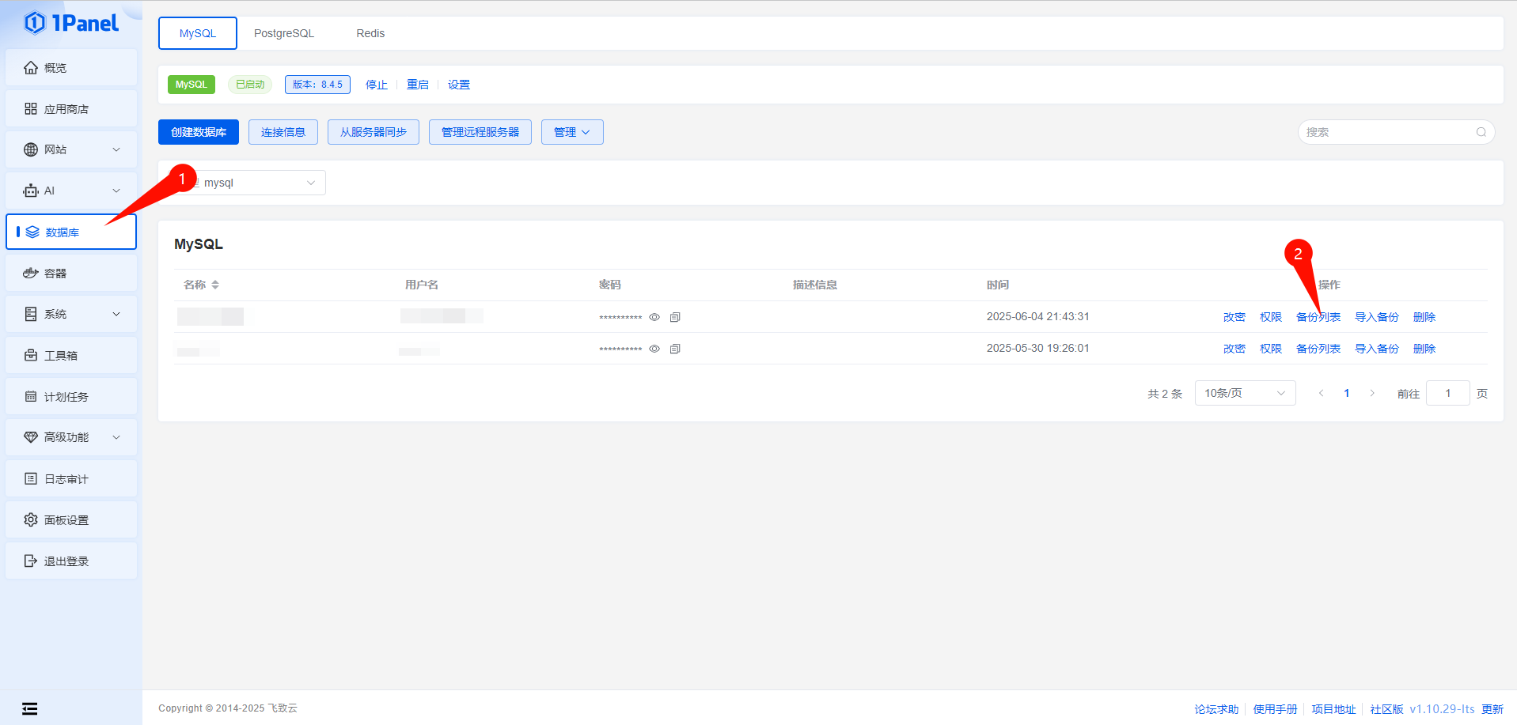Show password for the first database row
The width and height of the screenshot is (1517, 725).
654,317
